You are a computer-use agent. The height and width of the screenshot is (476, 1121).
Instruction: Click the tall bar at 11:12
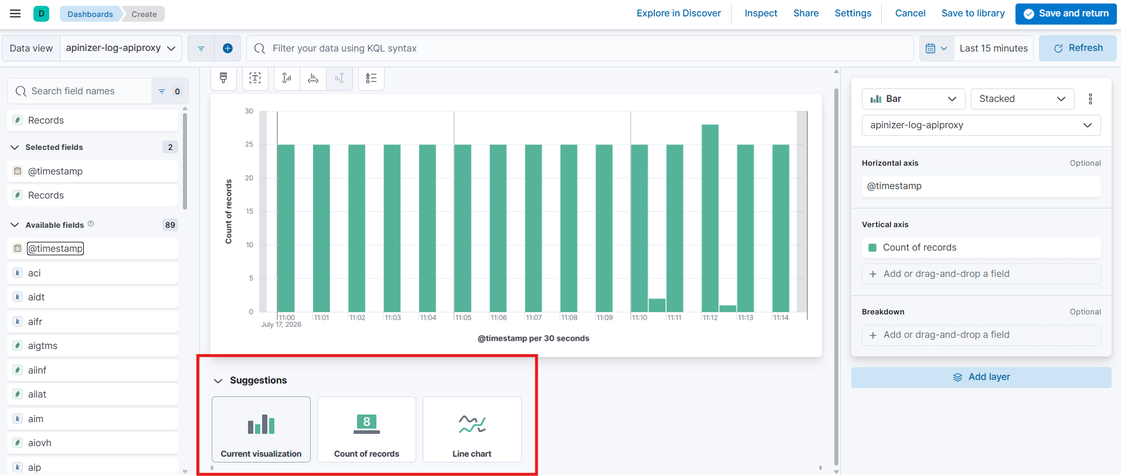click(710, 218)
